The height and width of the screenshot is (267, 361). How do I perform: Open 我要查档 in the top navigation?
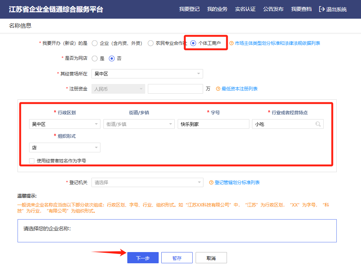click(301, 9)
